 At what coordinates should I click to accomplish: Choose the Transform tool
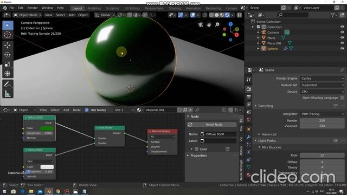click(x=8, y=74)
